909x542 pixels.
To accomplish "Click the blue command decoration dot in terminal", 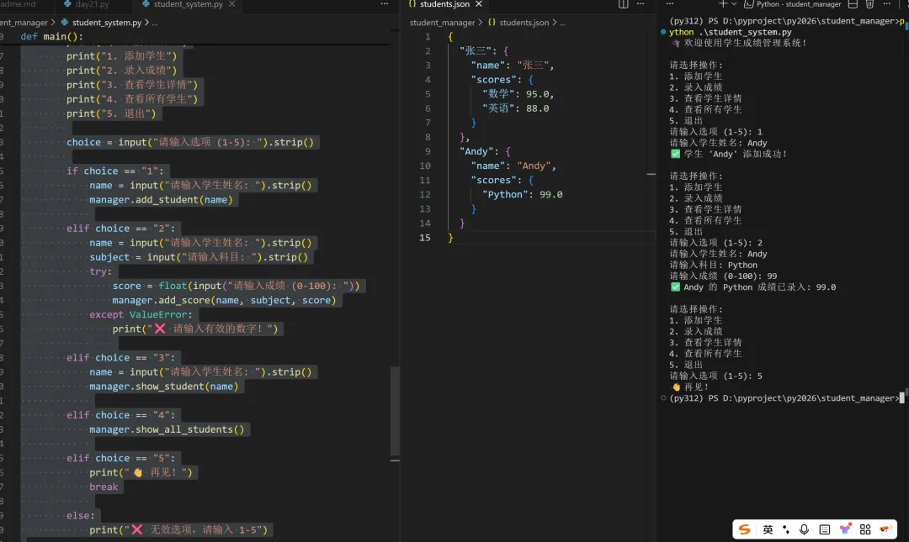I will coord(663,32).
